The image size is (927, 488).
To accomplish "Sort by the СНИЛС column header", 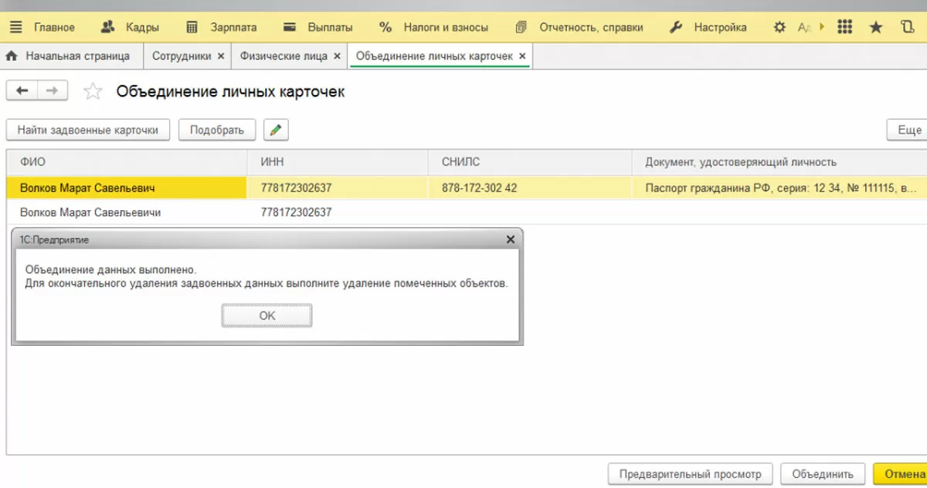I will point(530,162).
